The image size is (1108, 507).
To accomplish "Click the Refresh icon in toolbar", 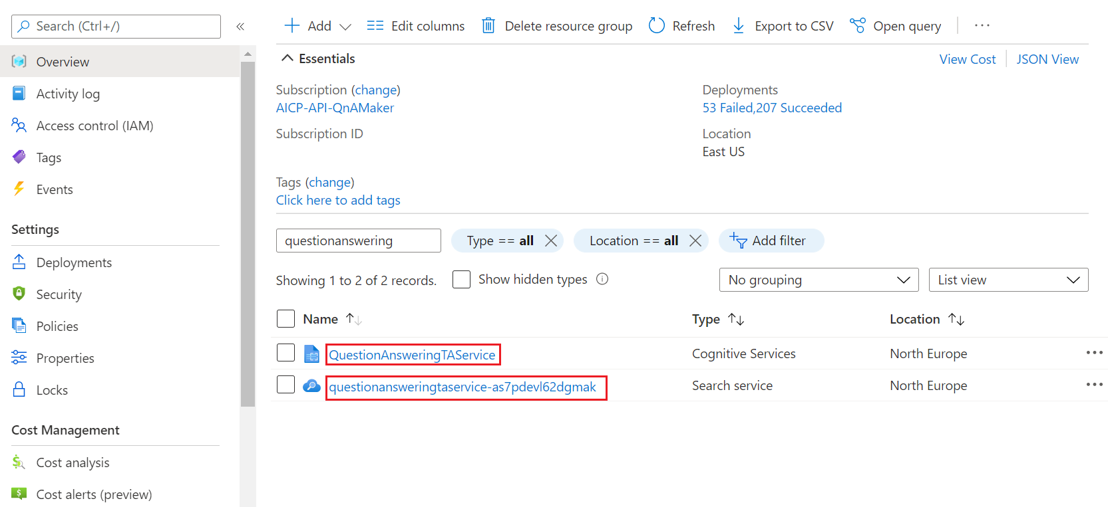I will [657, 26].
